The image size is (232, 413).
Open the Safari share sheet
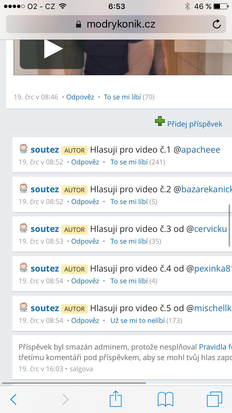coord(116,399)
